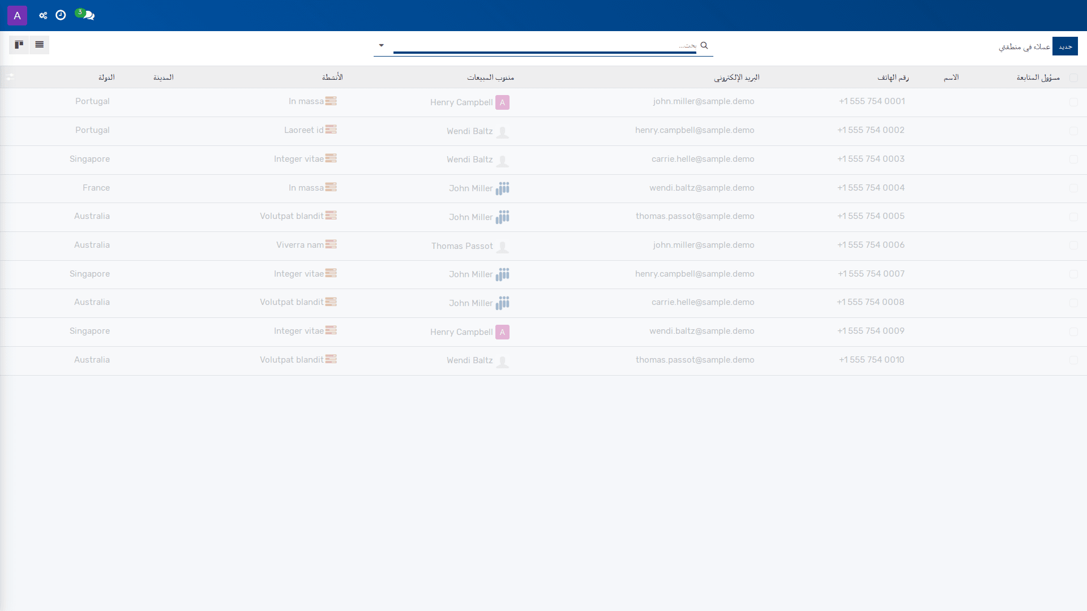Click activity icon beside Laoreet id
Screen dimensions: 1087x611
(331, 130)
